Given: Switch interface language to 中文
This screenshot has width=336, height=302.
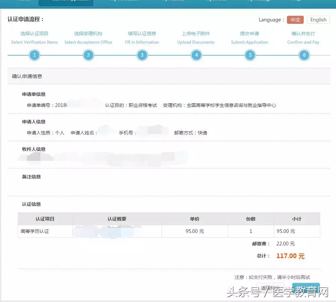Looking at the screenshot, I should click(x=295, y=20).
